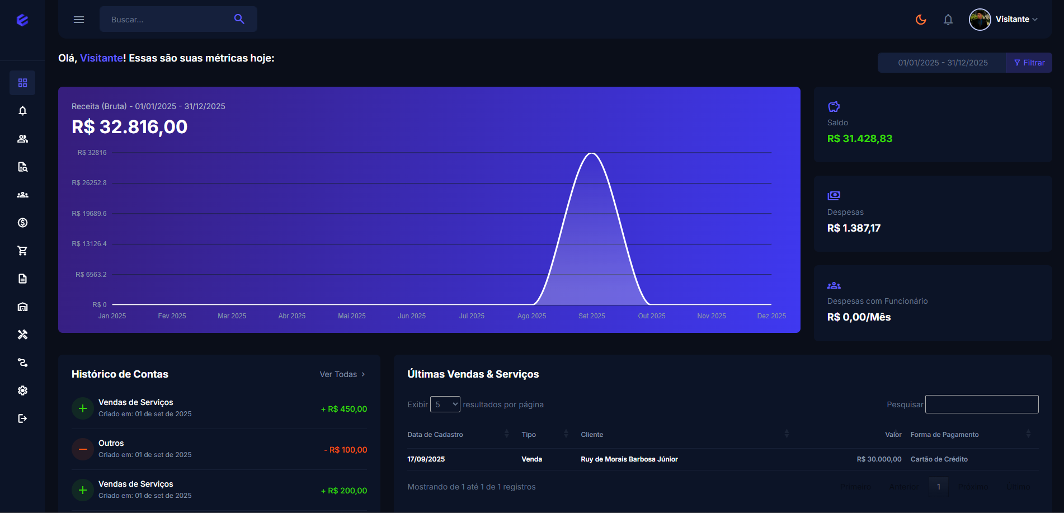The width and height of the screenshot is (1064, 513).
Task: Click the shopping cart sidebar icon
Action: click(x=22, y=251)
